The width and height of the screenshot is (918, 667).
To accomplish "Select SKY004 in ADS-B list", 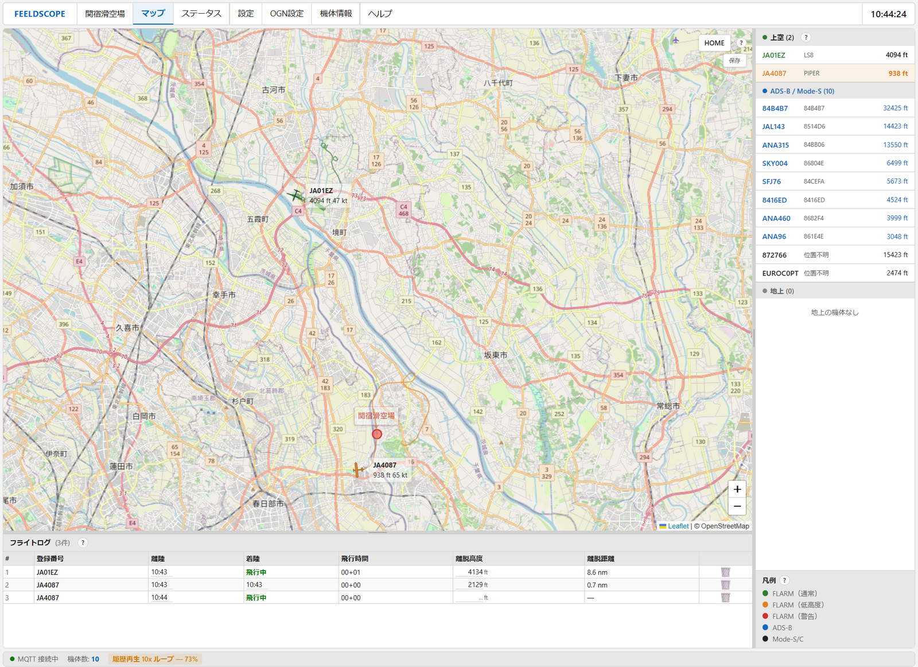I will pyautogui.click(x=835, y=163).
